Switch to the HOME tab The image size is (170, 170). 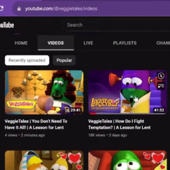click(21, 43)
